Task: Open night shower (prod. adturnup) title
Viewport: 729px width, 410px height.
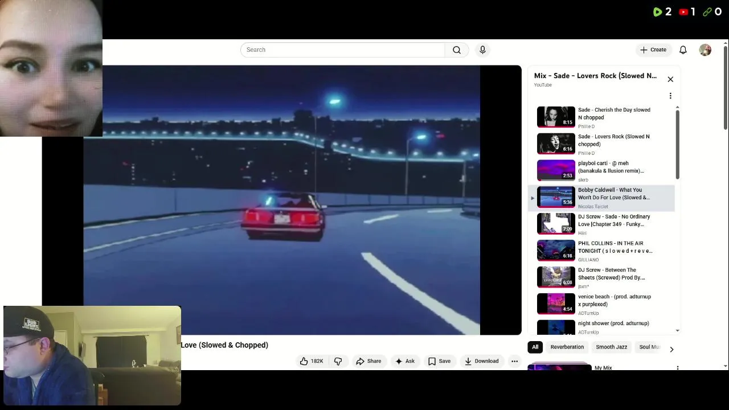Action: pyautogui.click(x=613, y=323)
